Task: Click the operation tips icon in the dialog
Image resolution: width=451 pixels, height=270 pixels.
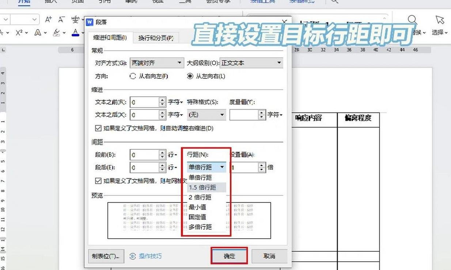Action: click(133, 256)
